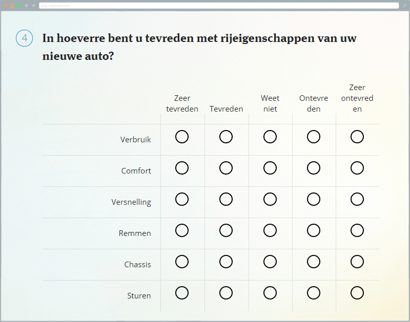The image size is (410, 322).
Task: Click the browser forward arrow
Action: coord(33,5)
